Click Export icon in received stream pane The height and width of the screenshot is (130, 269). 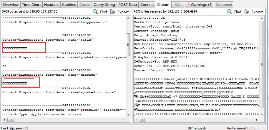pos(247,12)
